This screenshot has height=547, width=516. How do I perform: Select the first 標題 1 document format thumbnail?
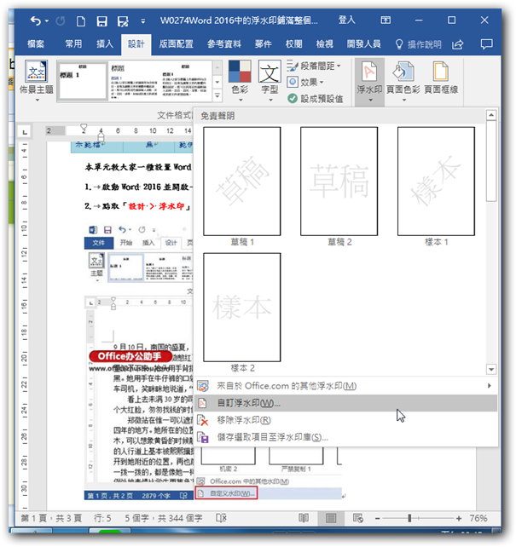tap(83, 81)
